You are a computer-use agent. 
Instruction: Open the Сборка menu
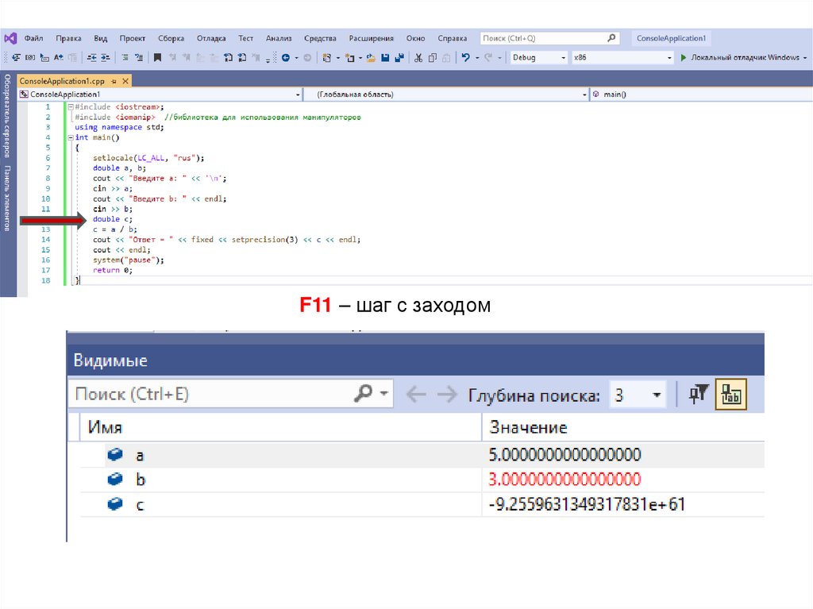[171, 38]
